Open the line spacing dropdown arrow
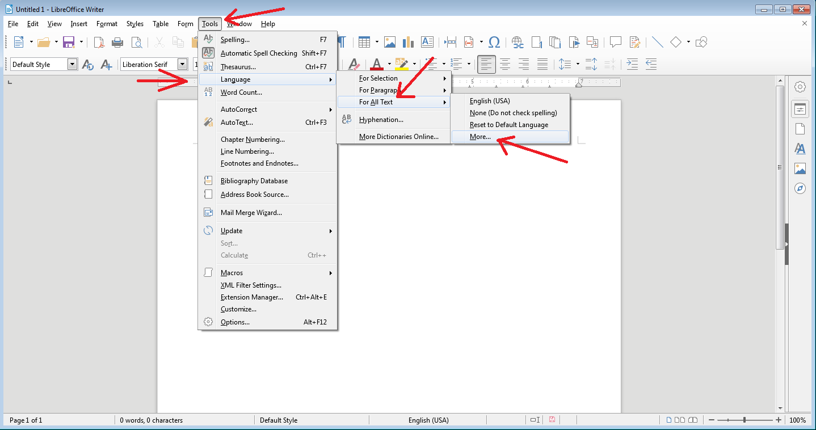The height and width of the screenshot is (430, 816). click(x=578, y=65)
